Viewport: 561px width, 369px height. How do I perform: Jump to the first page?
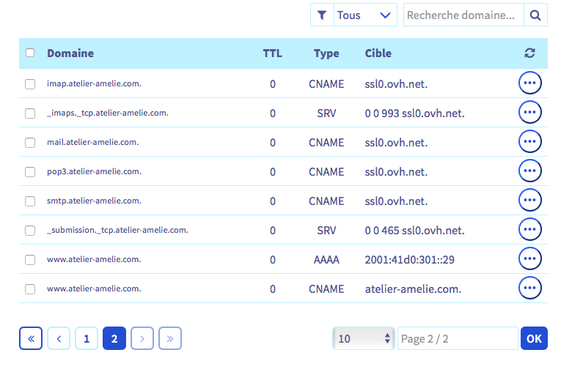tap(31, 338)
